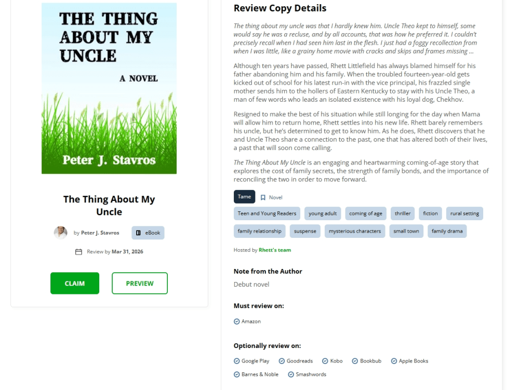This screenshot has height=390, width=532.
Task: Click the Goodreads check icon
Action: [282, 361]
